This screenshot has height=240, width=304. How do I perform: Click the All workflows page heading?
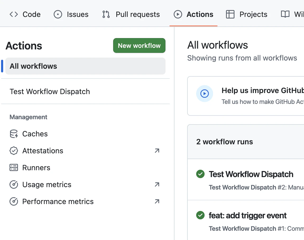point(218,45)
